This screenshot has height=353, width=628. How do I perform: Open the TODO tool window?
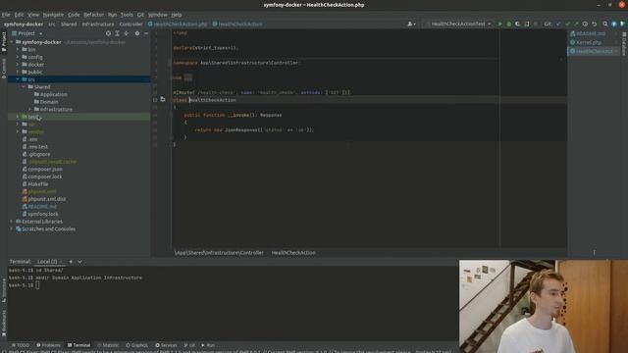point(21,345)
